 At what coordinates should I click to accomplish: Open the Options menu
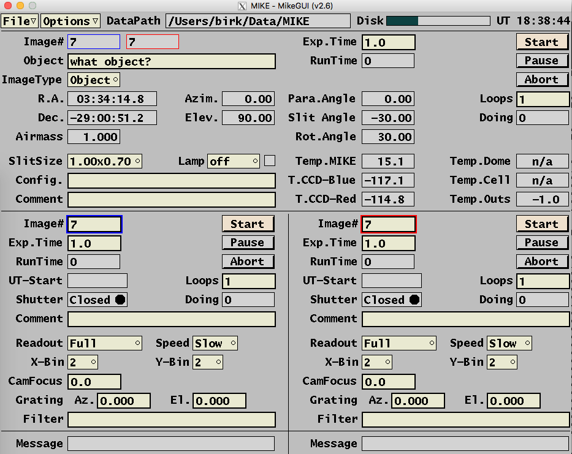pos(71,21)
